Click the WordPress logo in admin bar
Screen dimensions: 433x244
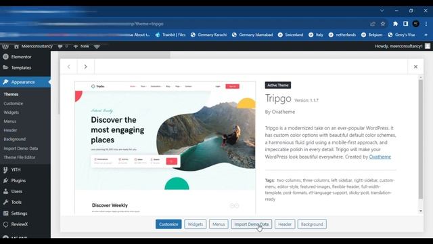[x=5, y=46]
